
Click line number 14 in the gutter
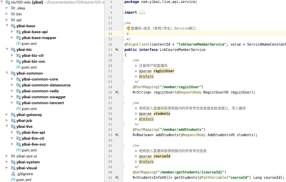tap(110, 34)
